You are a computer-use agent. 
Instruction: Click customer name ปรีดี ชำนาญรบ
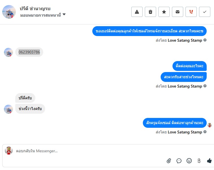[x=35, y=8]
